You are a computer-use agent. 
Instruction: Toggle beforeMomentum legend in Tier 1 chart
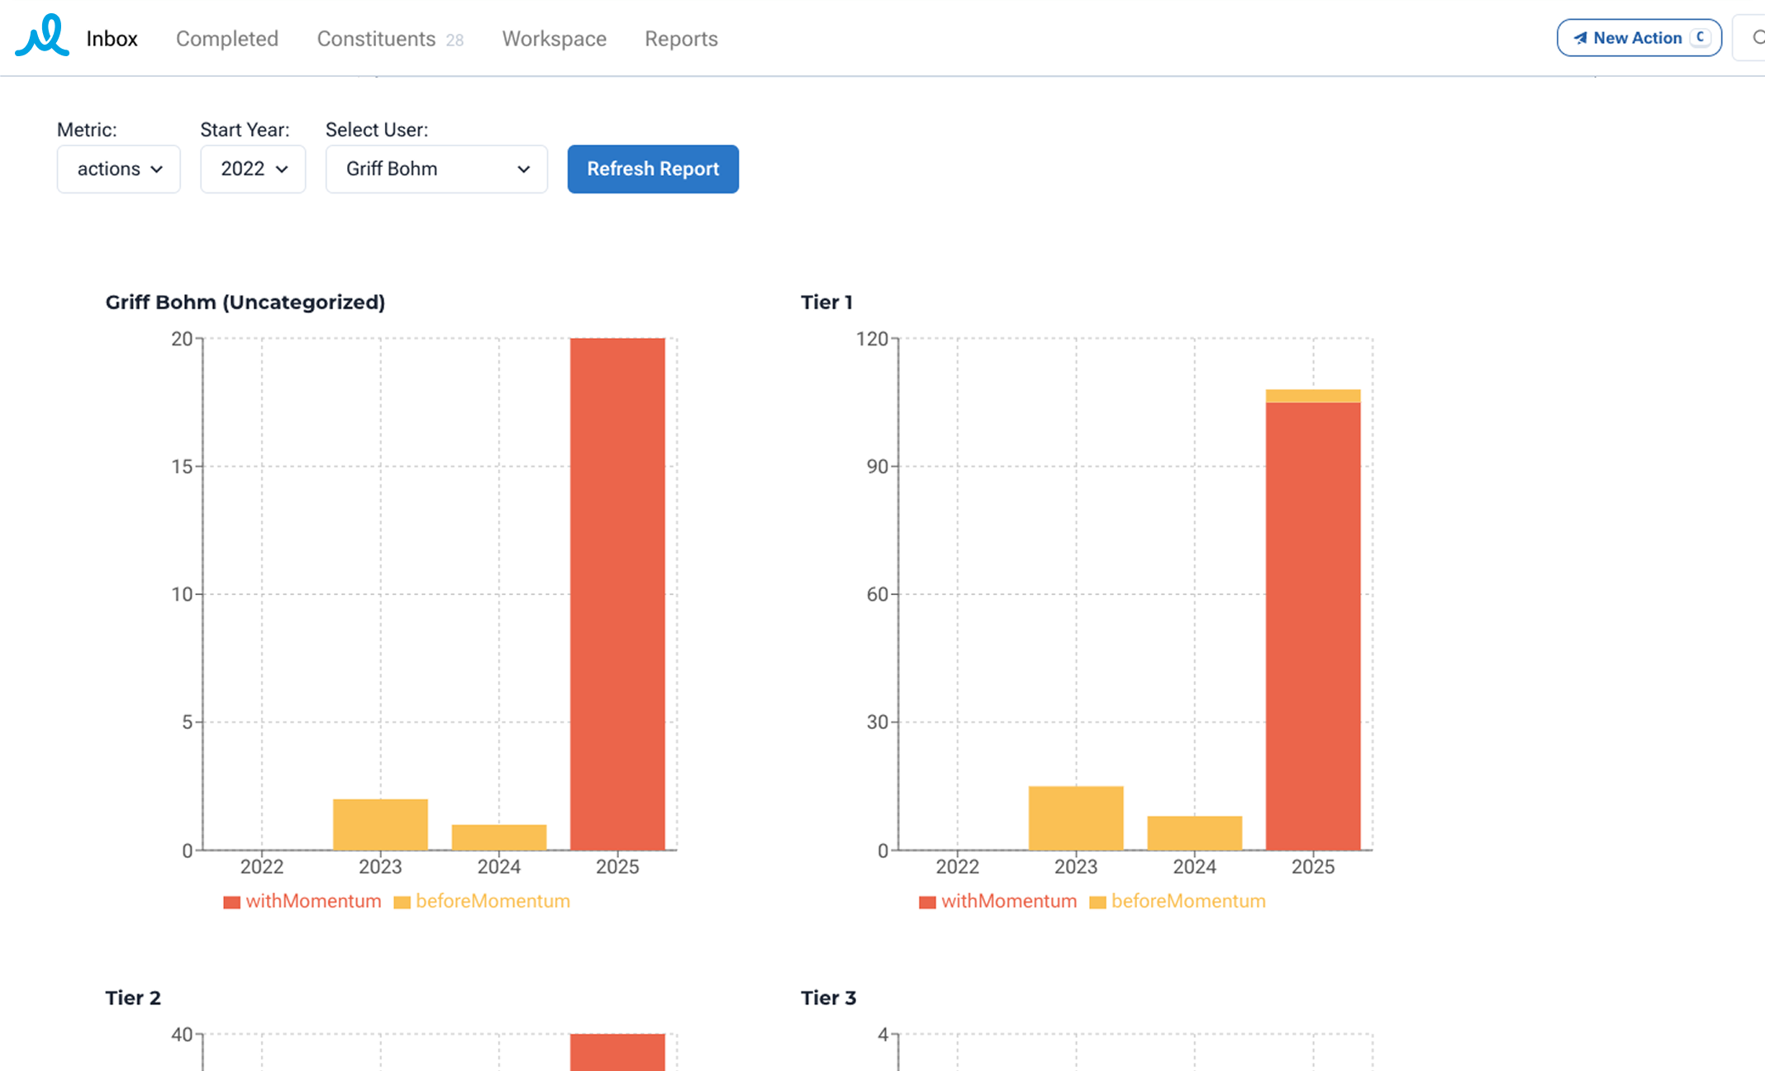click(x=1177, y=902)
